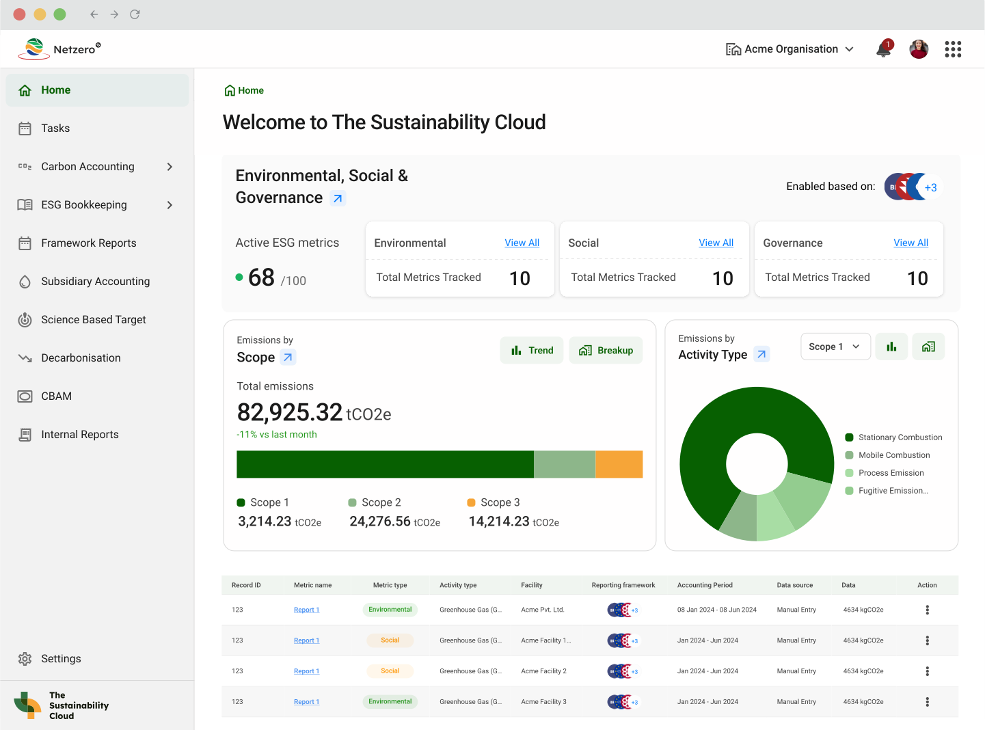The width and height of the screenshot is (985, 730).
Task: Click the dark green Scope 1 bar segment
Action: click(385, 464)
